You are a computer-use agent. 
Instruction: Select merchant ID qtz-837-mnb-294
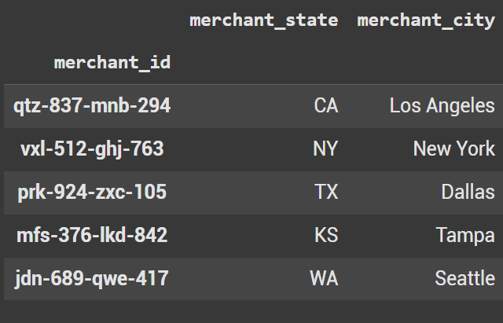tap(92, 106)
